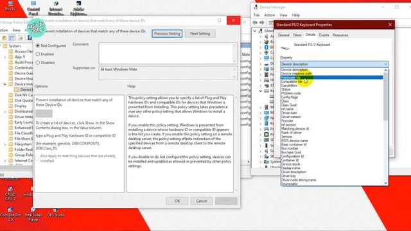Open Total Video Player desktop icon
Viewport: 411px width, 231px height.
pyautogui.click(x=33, y=214)
